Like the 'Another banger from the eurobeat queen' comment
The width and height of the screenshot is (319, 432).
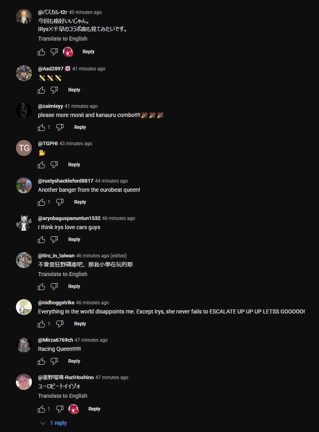(41, 202)
